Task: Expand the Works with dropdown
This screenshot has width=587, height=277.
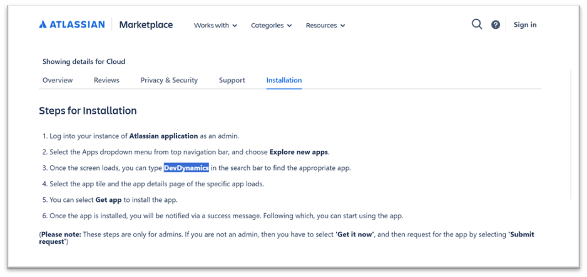Action: click(216, 26)
